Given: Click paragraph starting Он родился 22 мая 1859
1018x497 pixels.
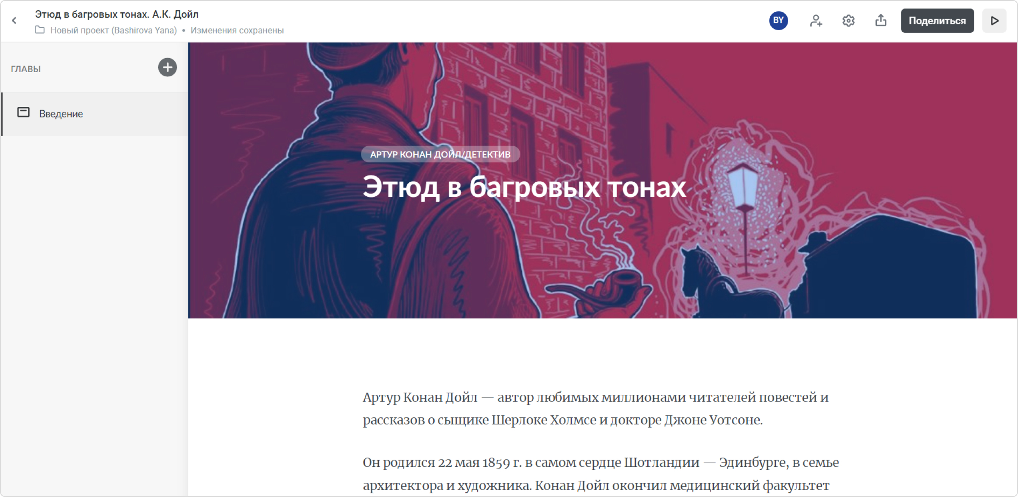Looking at the screenshot, I should click(x=601, y=474).
